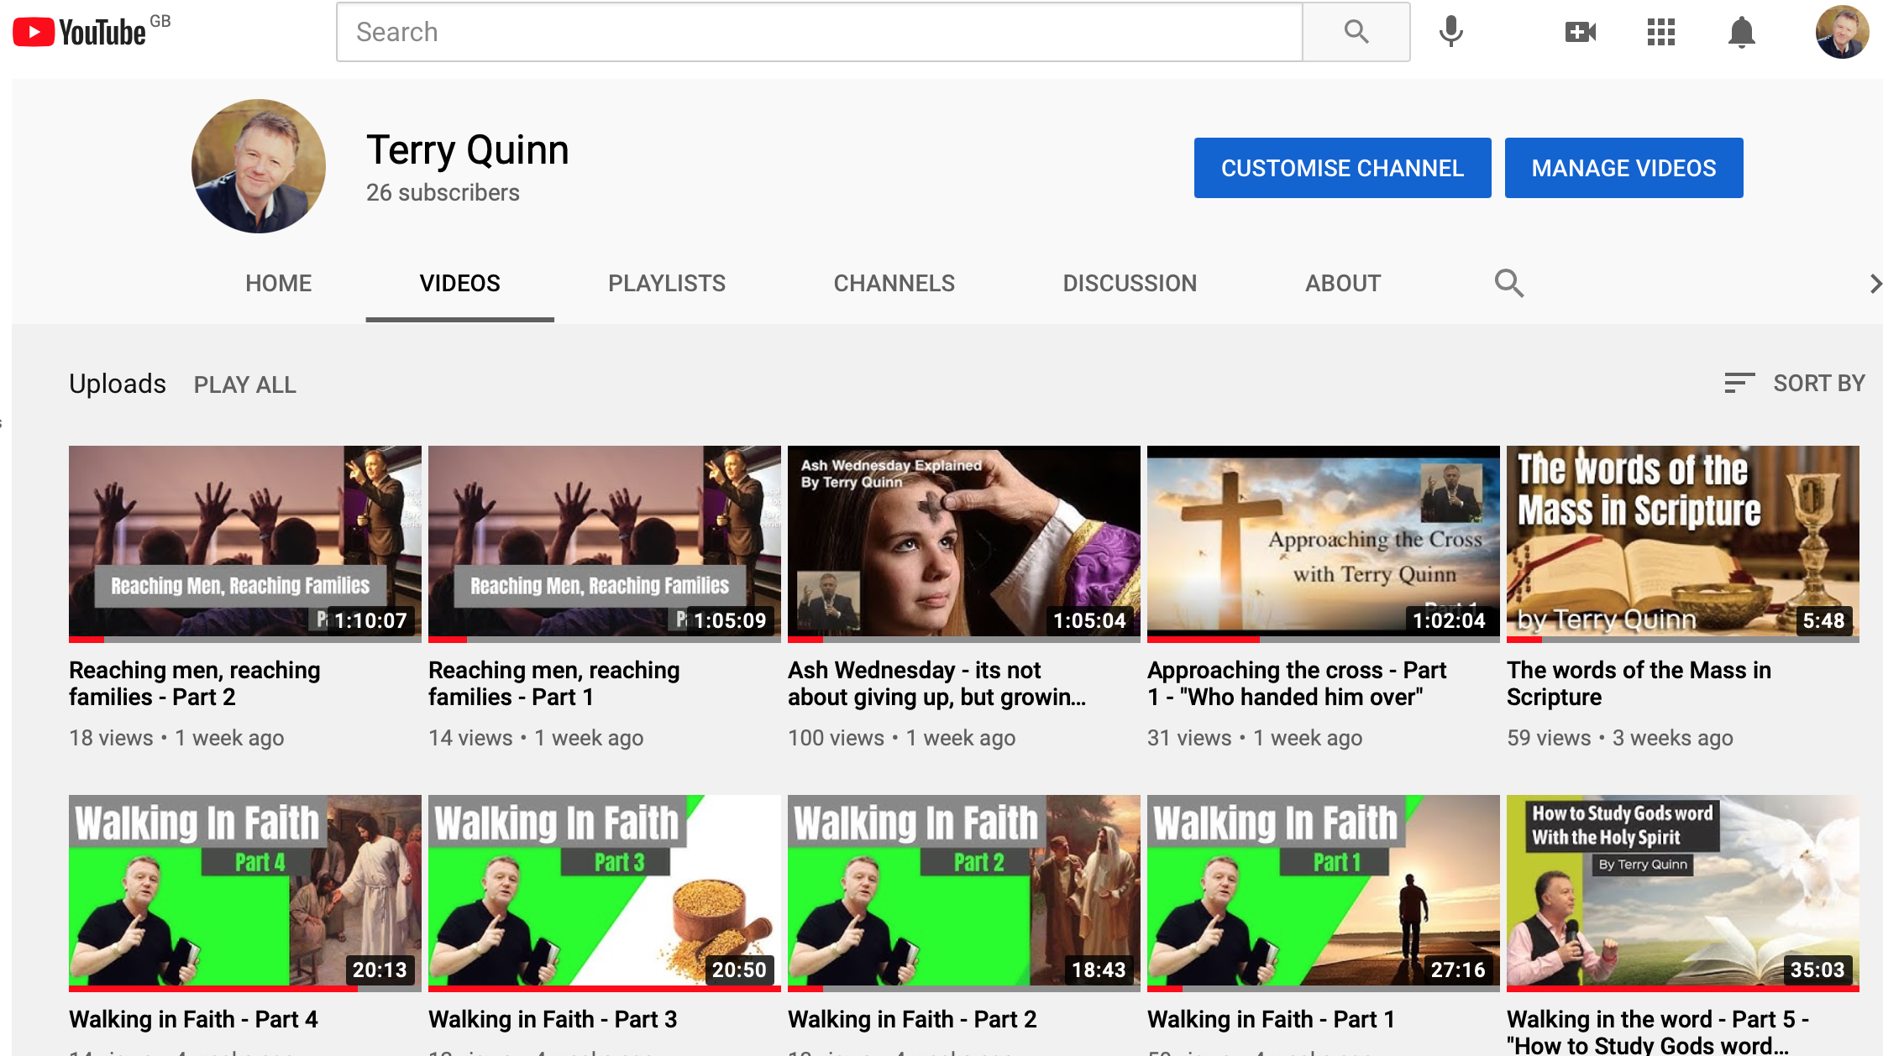Open the Sort By dropdown
The width and height of the screenshot is (1883, 1056).
tap(1818, 384)
